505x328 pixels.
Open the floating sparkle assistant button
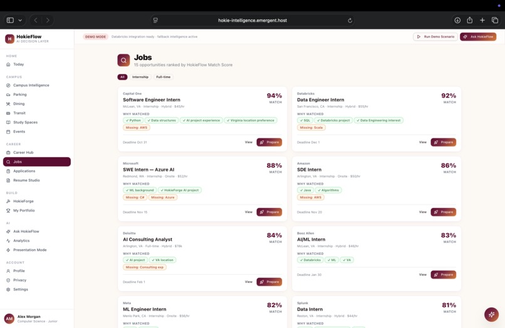(x=491, y=314)
